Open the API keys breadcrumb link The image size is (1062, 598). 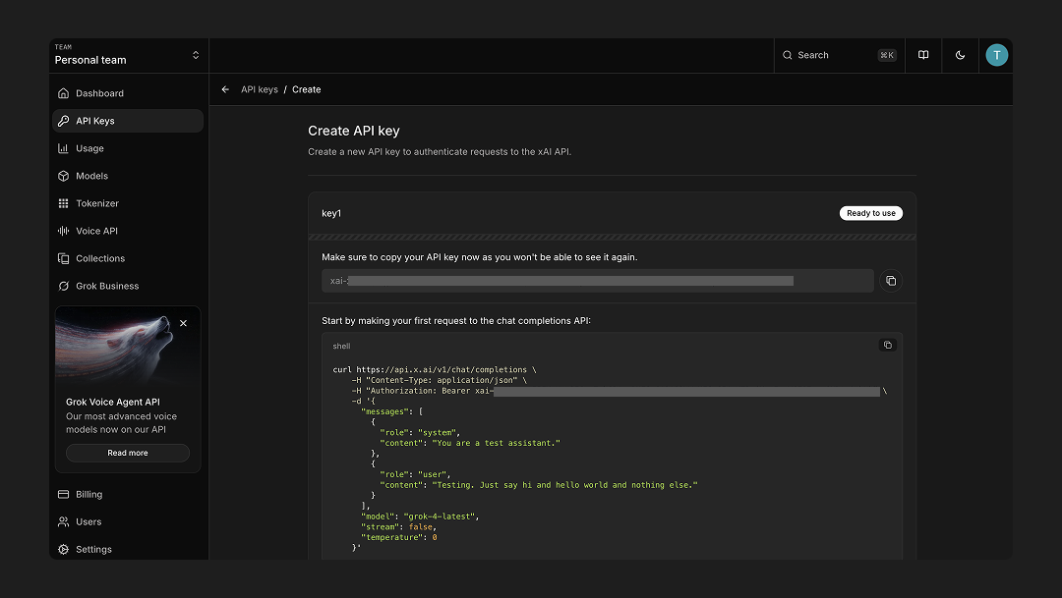[260, 89]
